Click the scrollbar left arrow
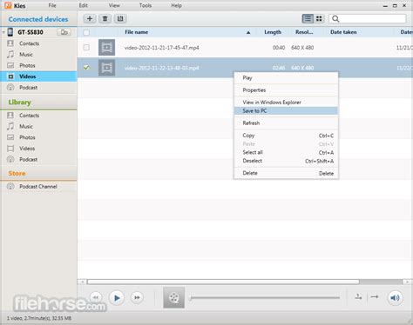 pyautogui.click(x=83, y=282)
